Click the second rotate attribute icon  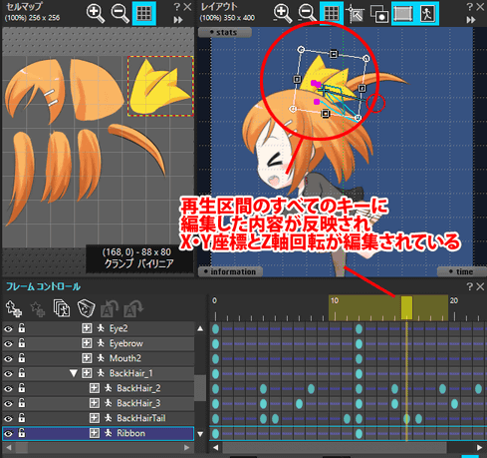coord(133,308)
